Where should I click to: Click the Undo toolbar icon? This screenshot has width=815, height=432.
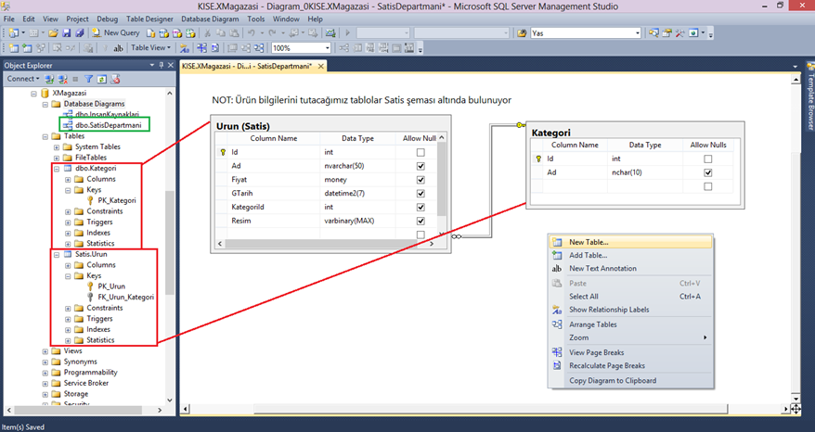tap(252, 32)
